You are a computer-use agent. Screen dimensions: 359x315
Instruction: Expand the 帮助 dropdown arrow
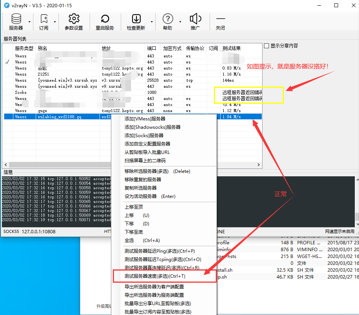[180, 22]
